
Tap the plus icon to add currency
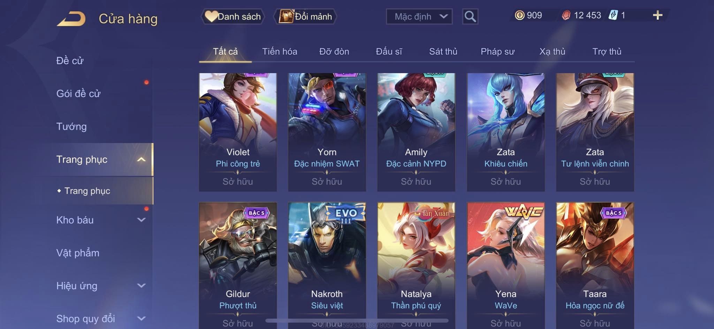(658, 15)
